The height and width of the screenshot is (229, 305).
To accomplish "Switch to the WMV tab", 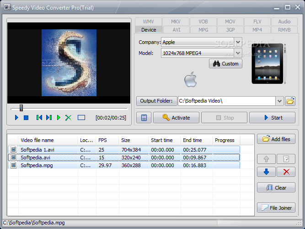I will point(148,22).
